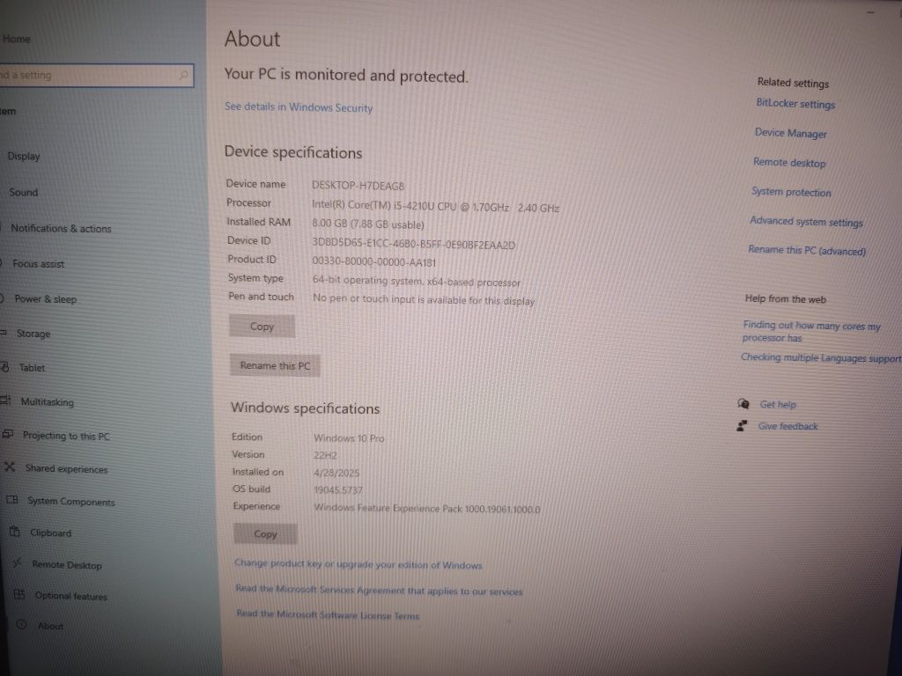Click the Get help icon
Viewport: 902px width, 676px height.
743,403
